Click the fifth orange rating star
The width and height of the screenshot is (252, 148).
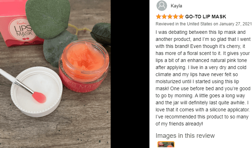(x=181, y=17)
